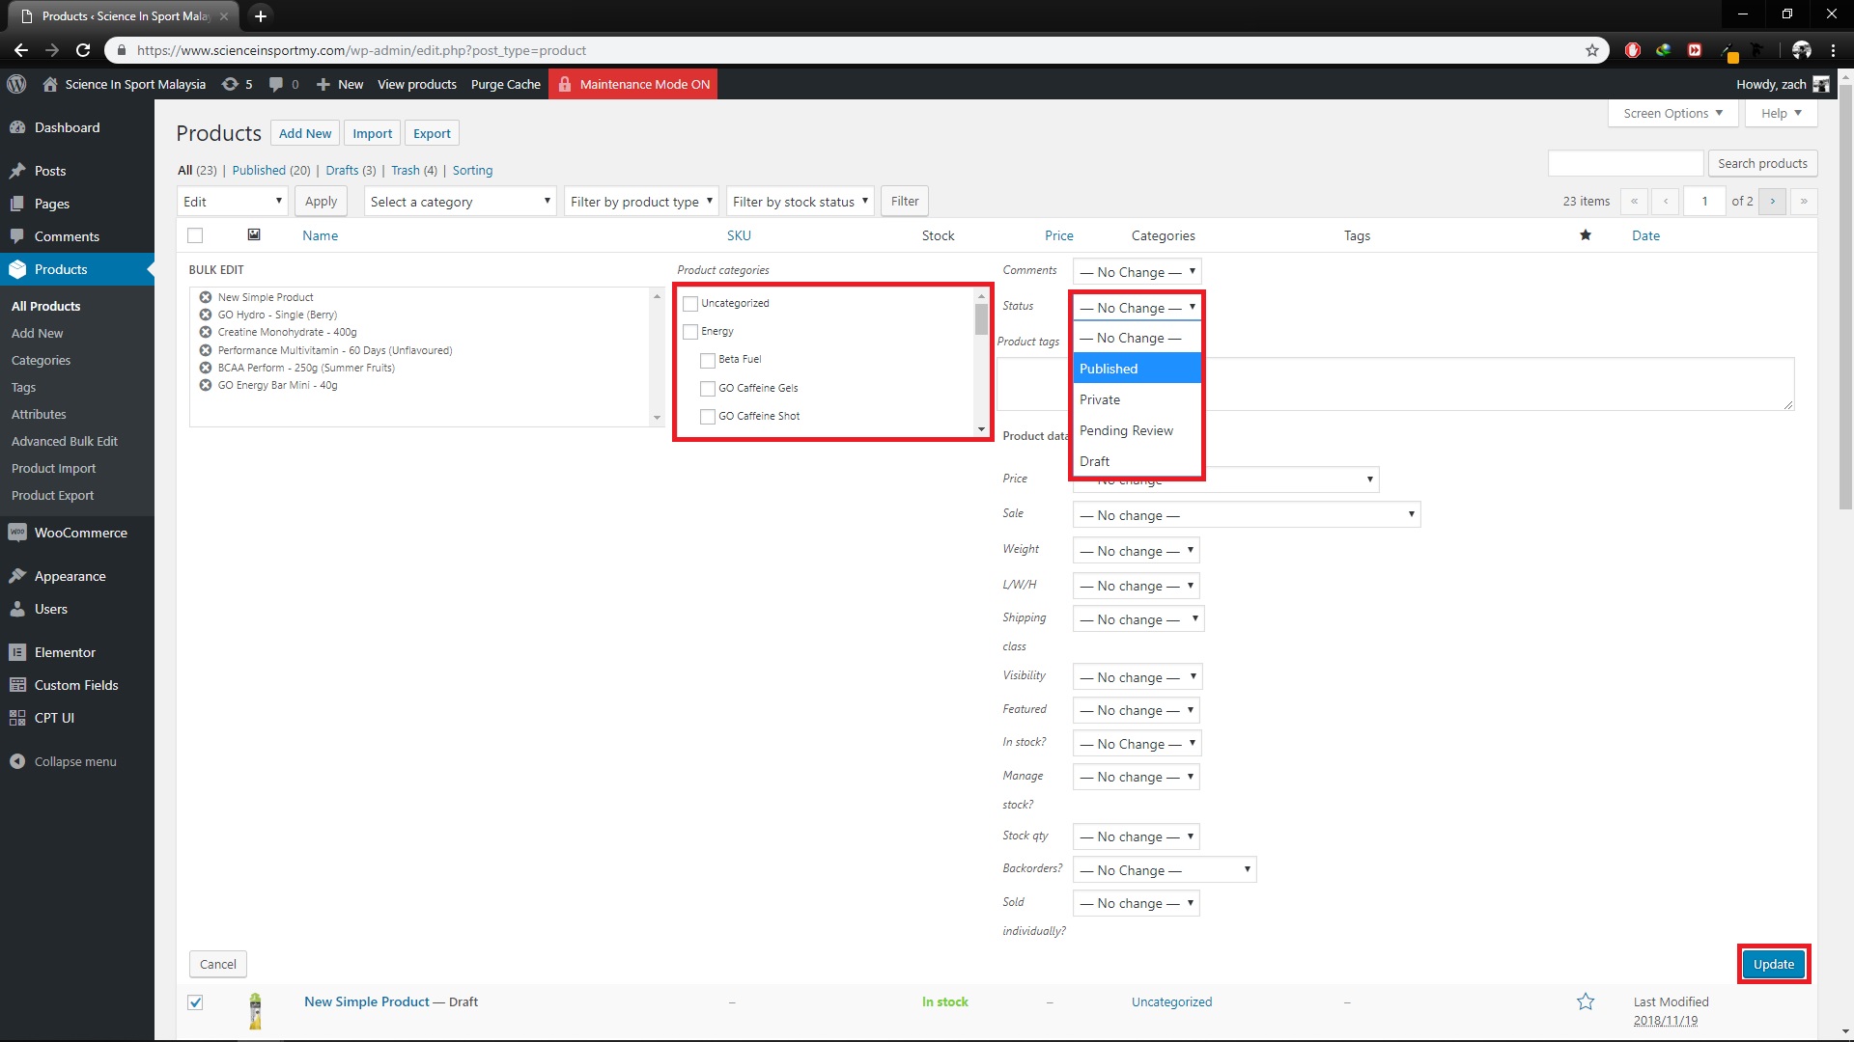Image resolution: width=1854 pixels, height=1042 pixels.
Task: Choose Published in the Status dropdown list
Action: pyautogui.click(x=1137, y=369)
